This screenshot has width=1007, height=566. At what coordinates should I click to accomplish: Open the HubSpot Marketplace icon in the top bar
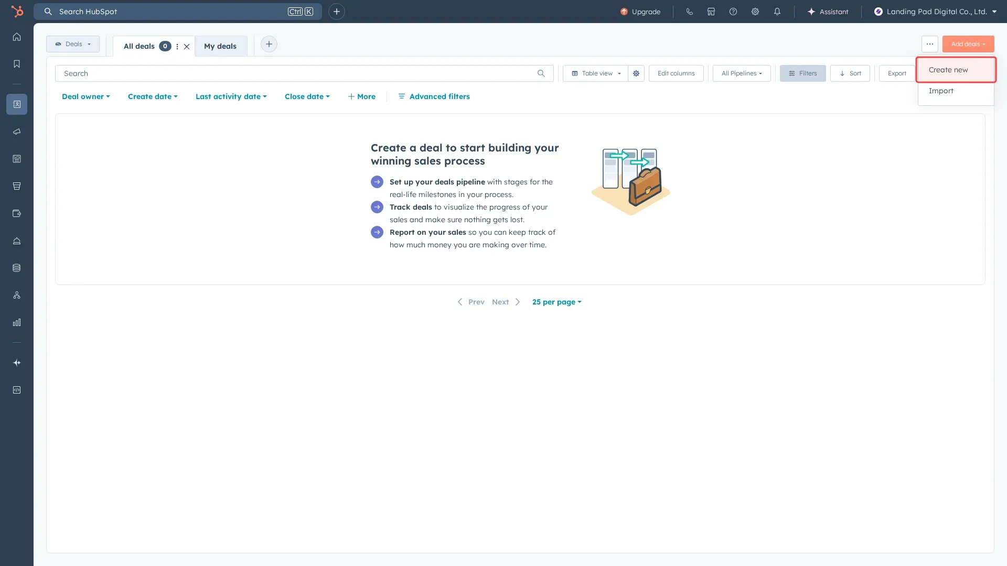pyautogui.click(x=711, y=12)
